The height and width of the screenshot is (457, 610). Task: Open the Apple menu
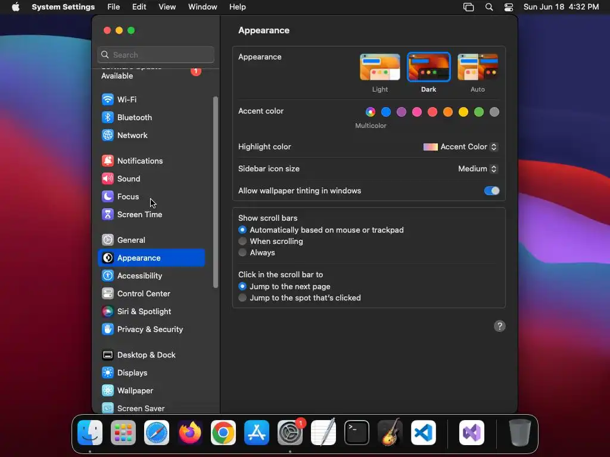15,7
